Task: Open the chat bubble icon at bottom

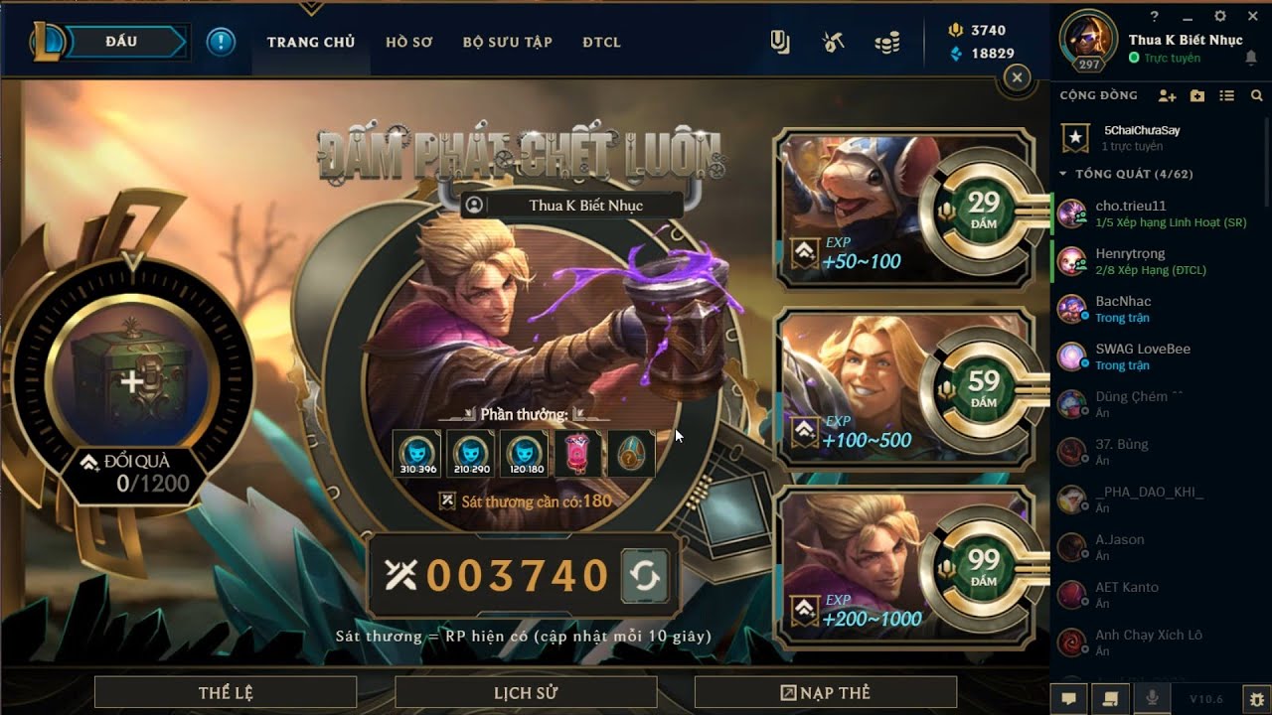Action: pos(1068,698)
